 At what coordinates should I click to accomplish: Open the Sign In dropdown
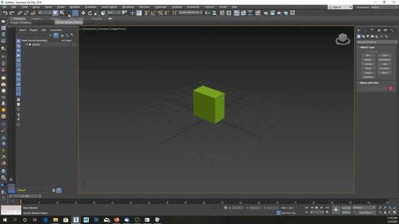pos(340,7)
